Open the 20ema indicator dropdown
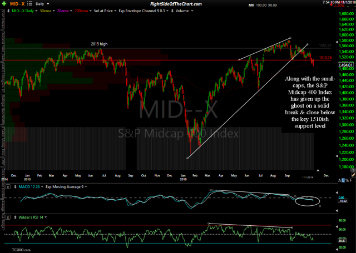This screenshot has height=253, width=356. pos(65,11)
